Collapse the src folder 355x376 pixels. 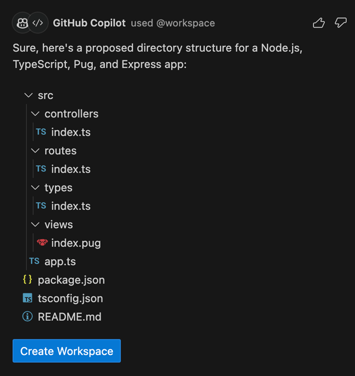point(28,95)
